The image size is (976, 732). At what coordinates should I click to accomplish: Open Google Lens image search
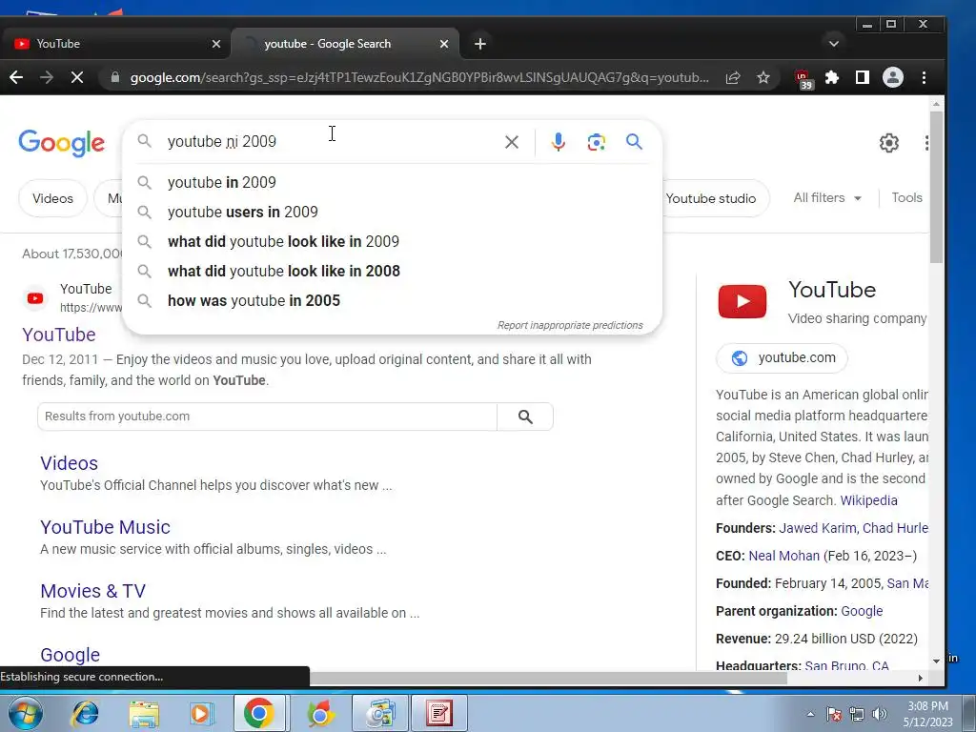pyautogui.click(x=597, y=142)
